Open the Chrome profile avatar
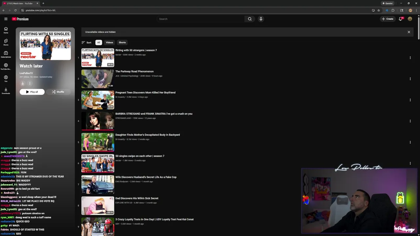420x236 pixels. (x=410, y=10)
